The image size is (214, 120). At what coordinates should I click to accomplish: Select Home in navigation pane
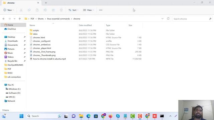point(13,25)
